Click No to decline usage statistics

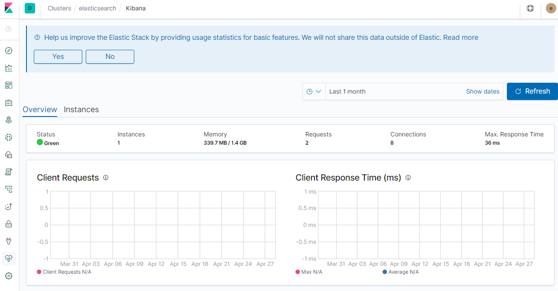point(110,57)
